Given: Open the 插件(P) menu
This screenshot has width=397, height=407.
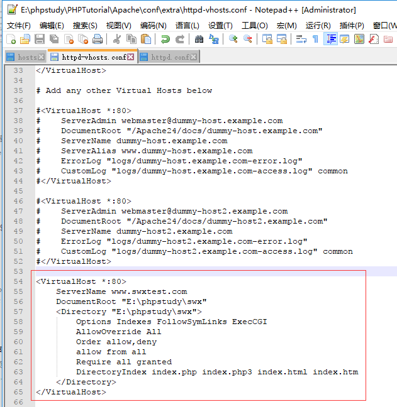Looking at the screenshot, I should pos(352,26).
